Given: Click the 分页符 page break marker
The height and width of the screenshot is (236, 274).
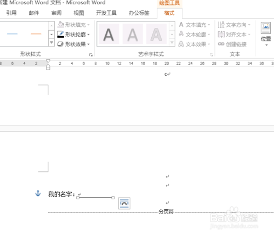Looking at the screenshot, I should (x=166, y=212).
